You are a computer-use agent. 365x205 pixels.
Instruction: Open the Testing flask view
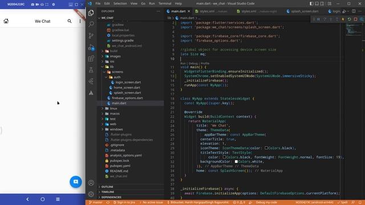pos(91,69)
